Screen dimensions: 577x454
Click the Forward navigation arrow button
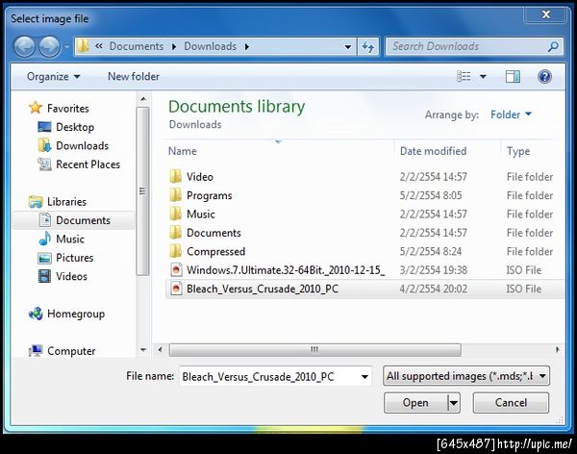tap(49, 47)
